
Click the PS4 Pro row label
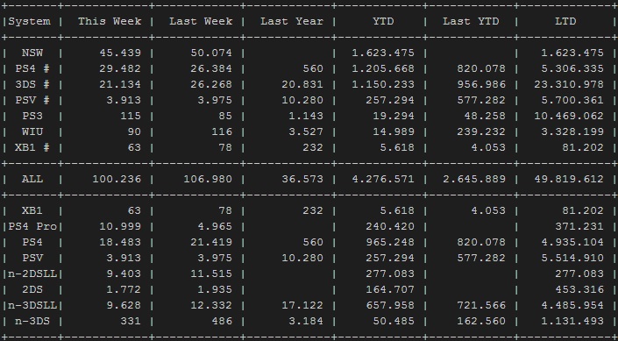pos(32,226)
